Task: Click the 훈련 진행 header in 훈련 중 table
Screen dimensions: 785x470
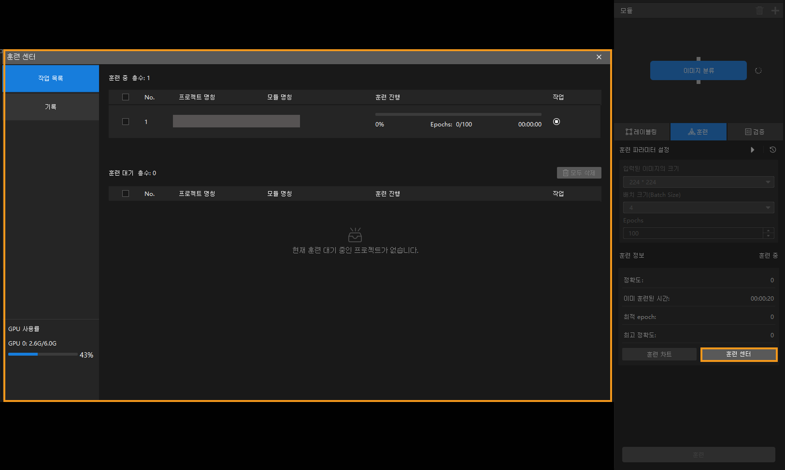Action: coord(388,97)
